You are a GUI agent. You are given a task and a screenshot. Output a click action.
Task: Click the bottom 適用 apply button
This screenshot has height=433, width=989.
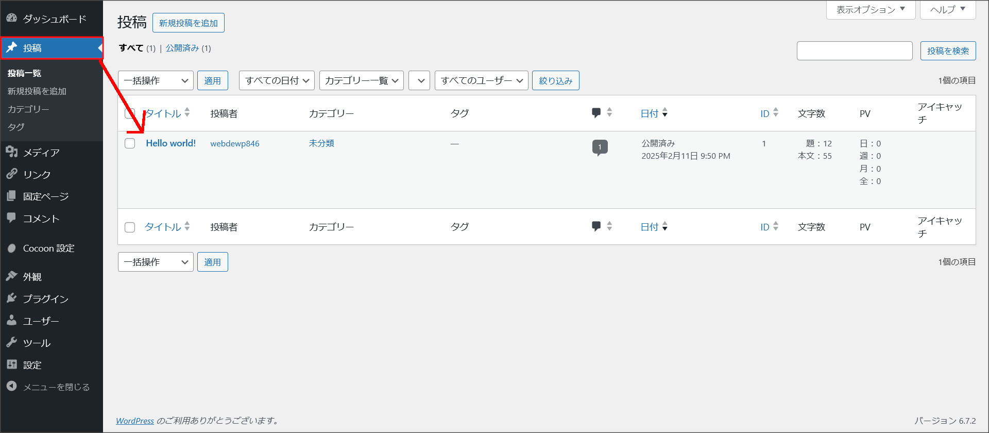[213, 262]
